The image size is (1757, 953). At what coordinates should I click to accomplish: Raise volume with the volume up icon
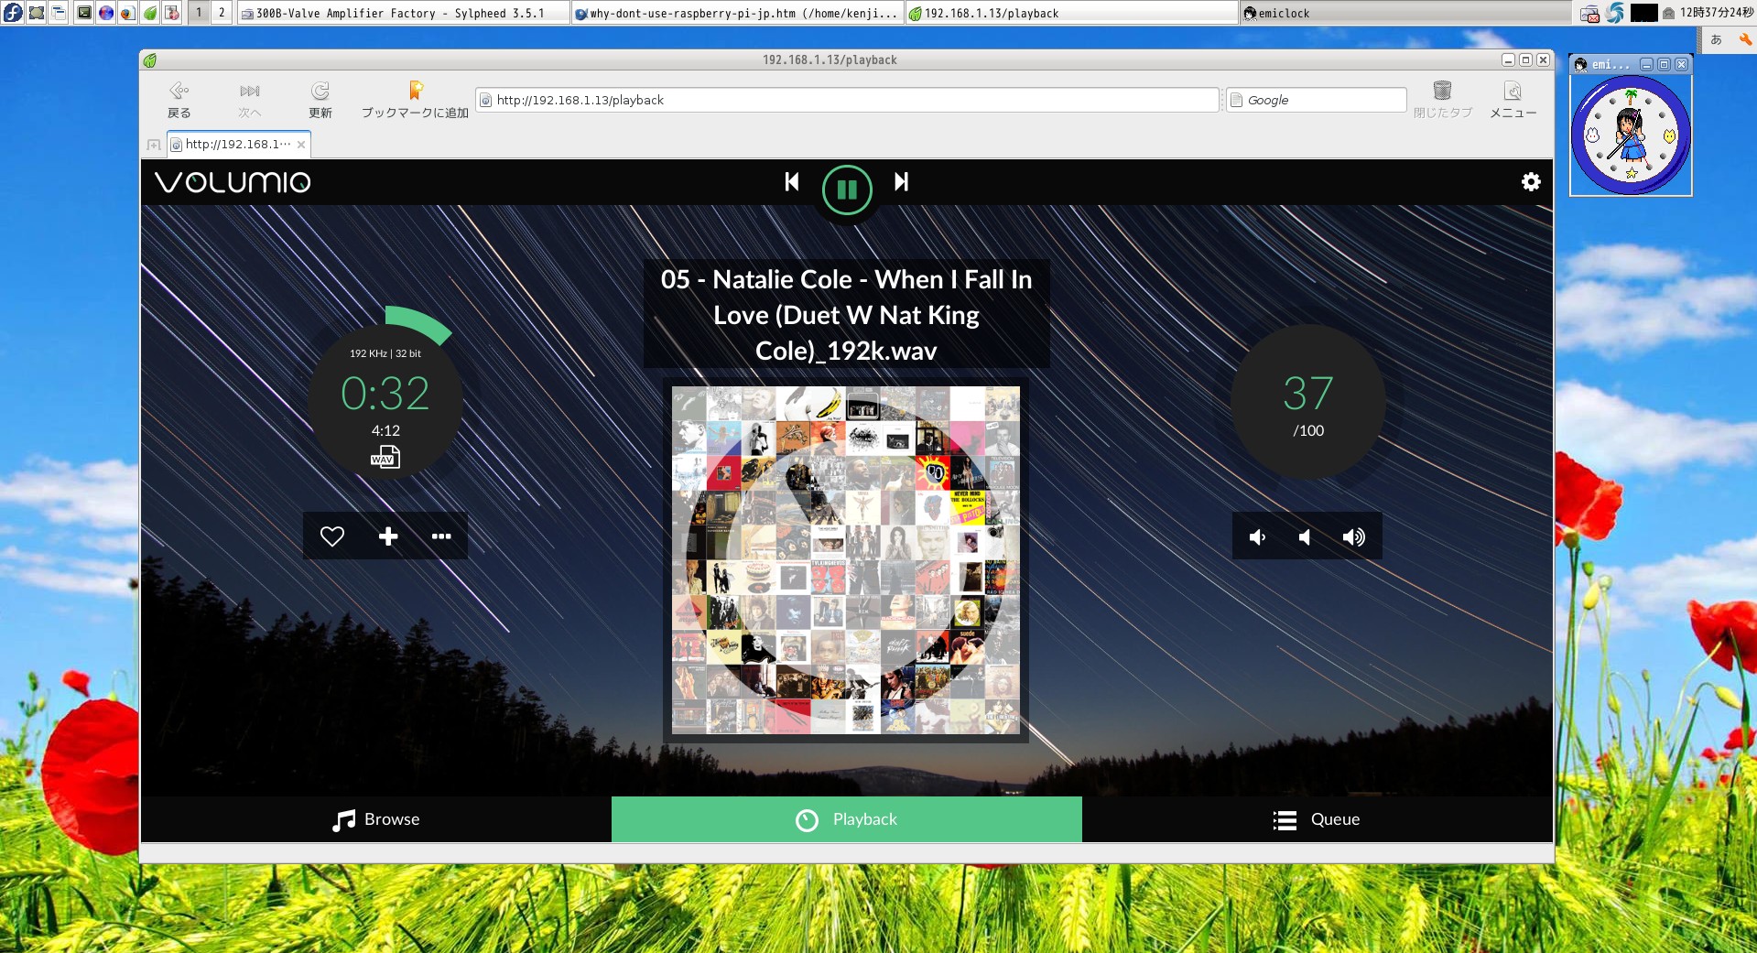click(1353, 537)
